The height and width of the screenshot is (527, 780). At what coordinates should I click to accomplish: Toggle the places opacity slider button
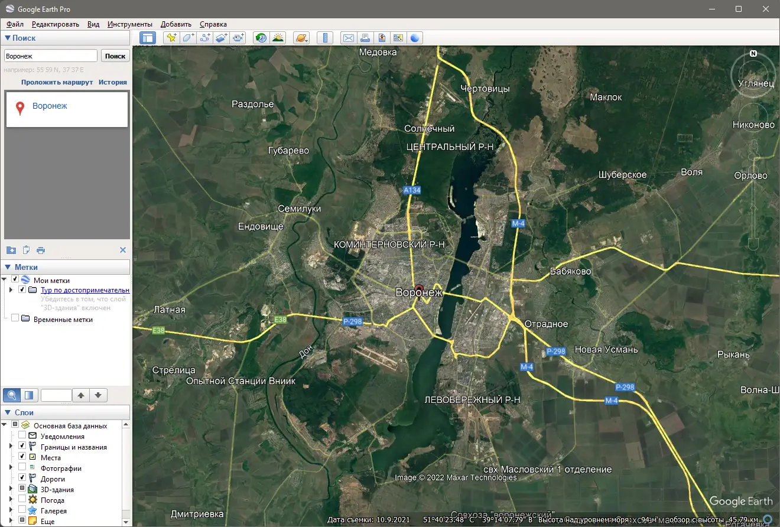(30, 395)
